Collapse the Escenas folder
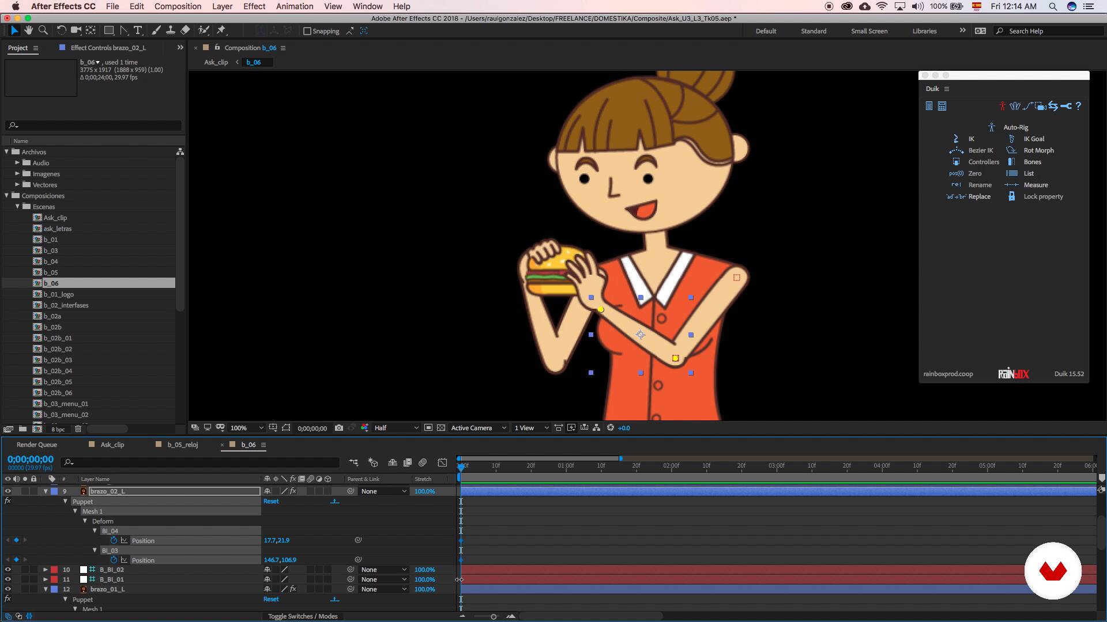This screenshot has width=1107, height=622. [x=17, y=207]
